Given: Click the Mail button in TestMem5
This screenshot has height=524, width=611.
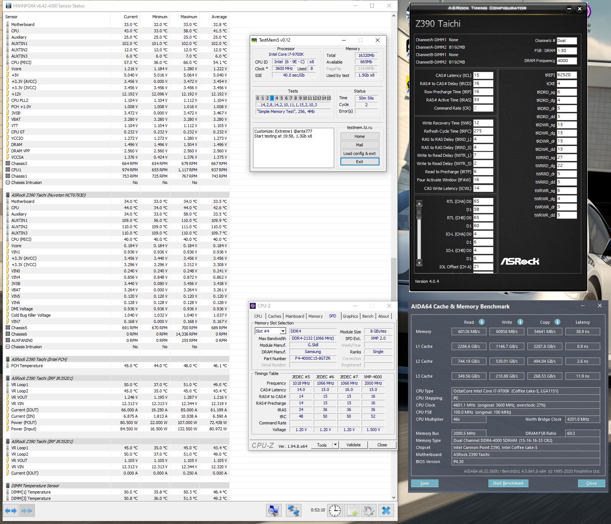Looking at the screenshot, I should click(x=360, y=145).
